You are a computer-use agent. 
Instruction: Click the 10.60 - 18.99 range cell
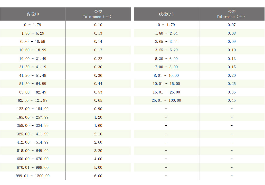click(33, 50)
